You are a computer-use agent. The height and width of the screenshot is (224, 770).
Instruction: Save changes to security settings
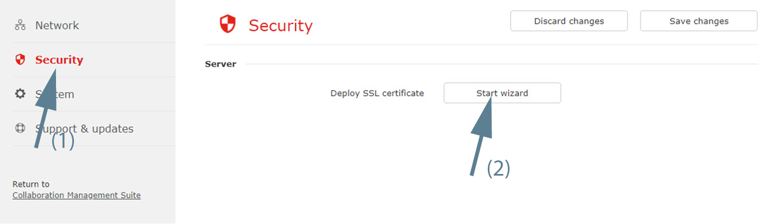(699, 21)
